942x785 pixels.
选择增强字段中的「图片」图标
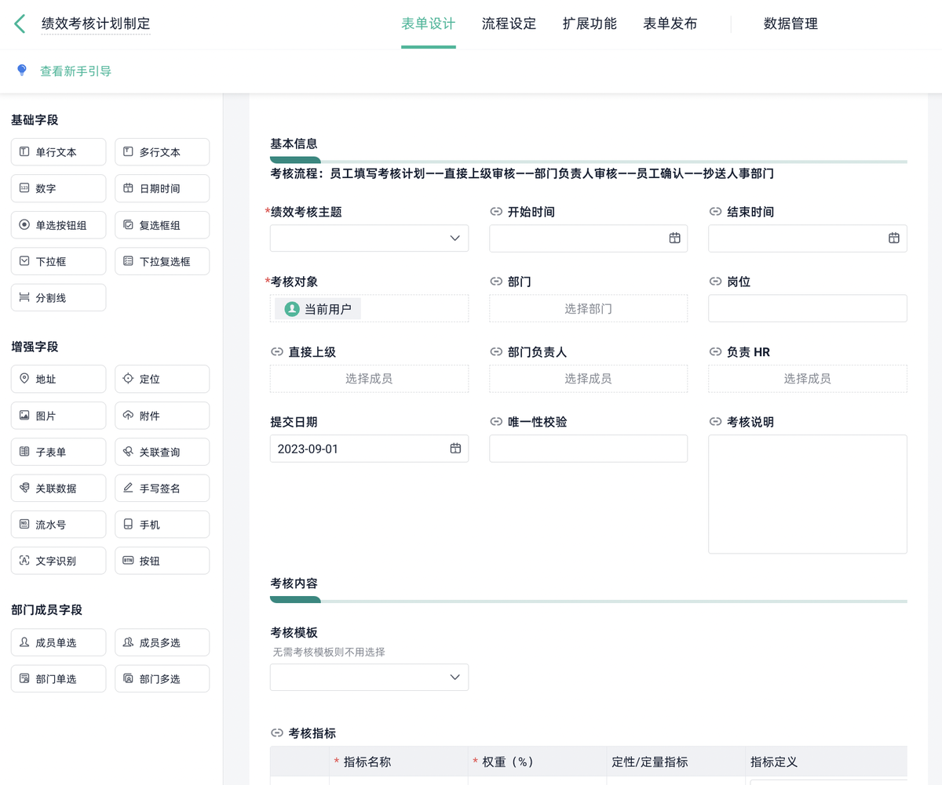coord(58,415)
